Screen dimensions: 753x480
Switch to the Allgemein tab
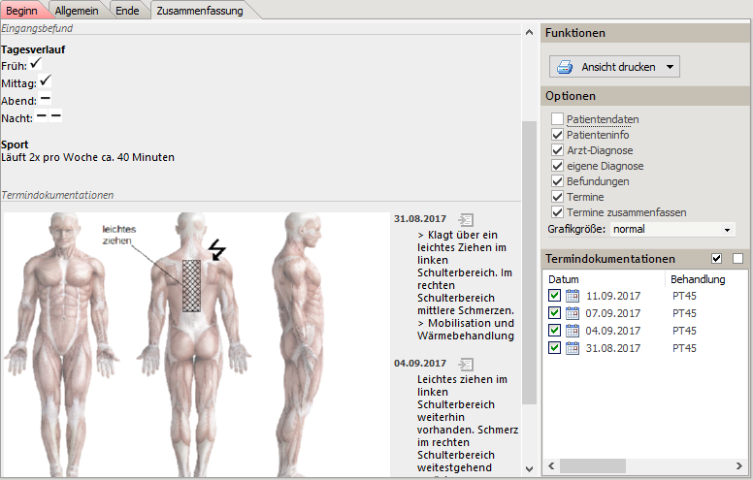[x=76, y=10]
